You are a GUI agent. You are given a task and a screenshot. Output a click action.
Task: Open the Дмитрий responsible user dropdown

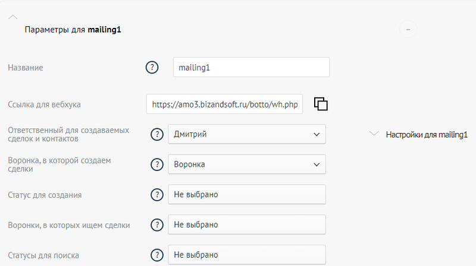click(x=247, y=134)
